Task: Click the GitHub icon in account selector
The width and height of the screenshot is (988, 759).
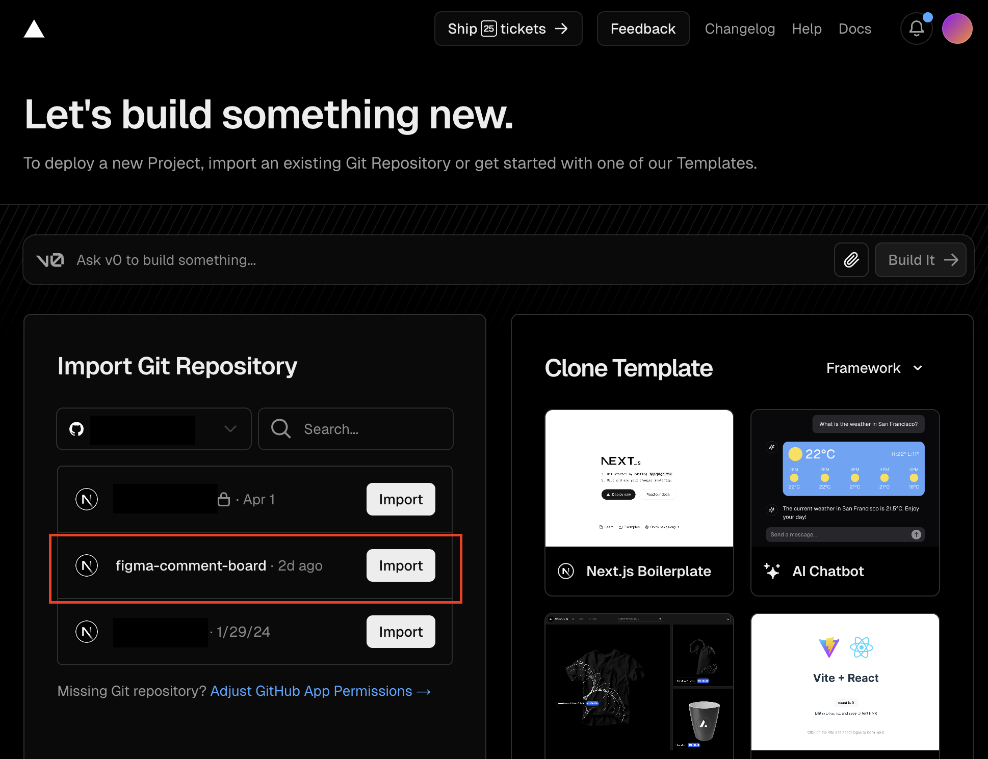Action: point(76,429)
